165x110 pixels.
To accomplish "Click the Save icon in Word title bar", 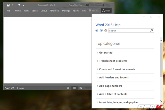I will click(8, 5).
